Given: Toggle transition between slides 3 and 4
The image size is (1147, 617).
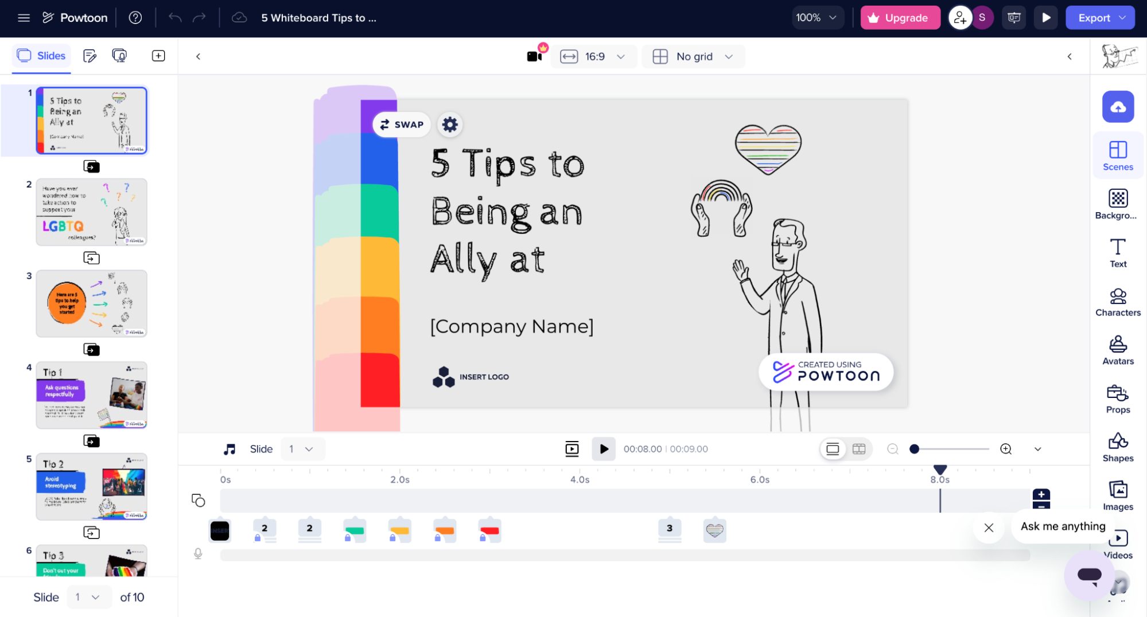Looking at the screenshot, I should 91,349.
